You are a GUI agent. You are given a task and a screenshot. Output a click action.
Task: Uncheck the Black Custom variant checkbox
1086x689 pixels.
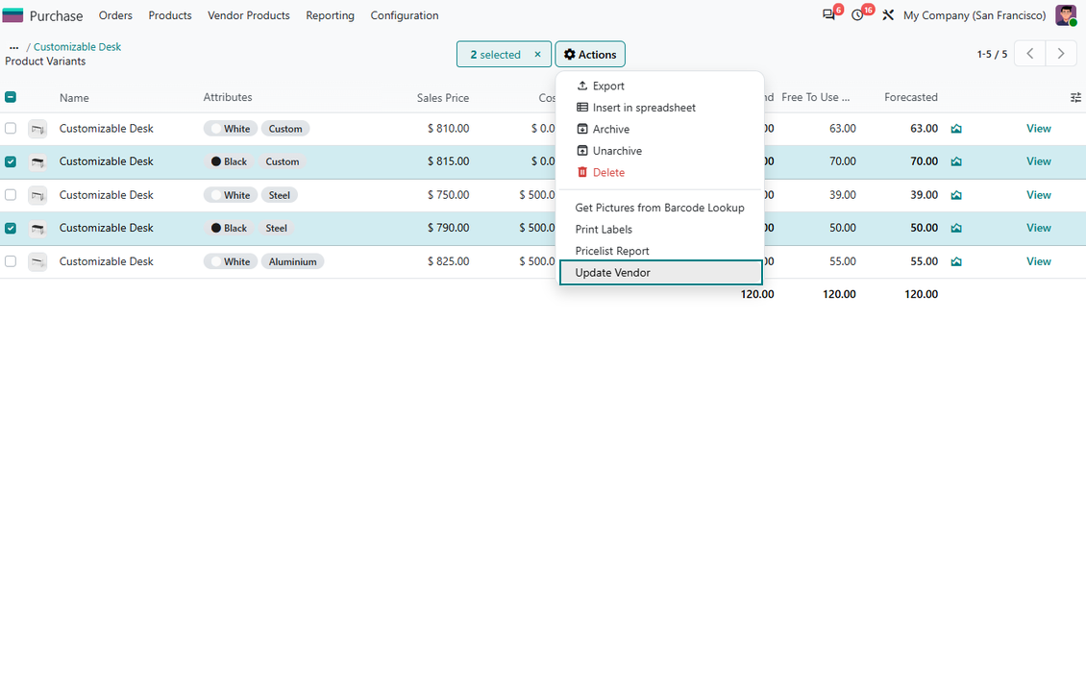pyautogui.click(x=11, y=161)
